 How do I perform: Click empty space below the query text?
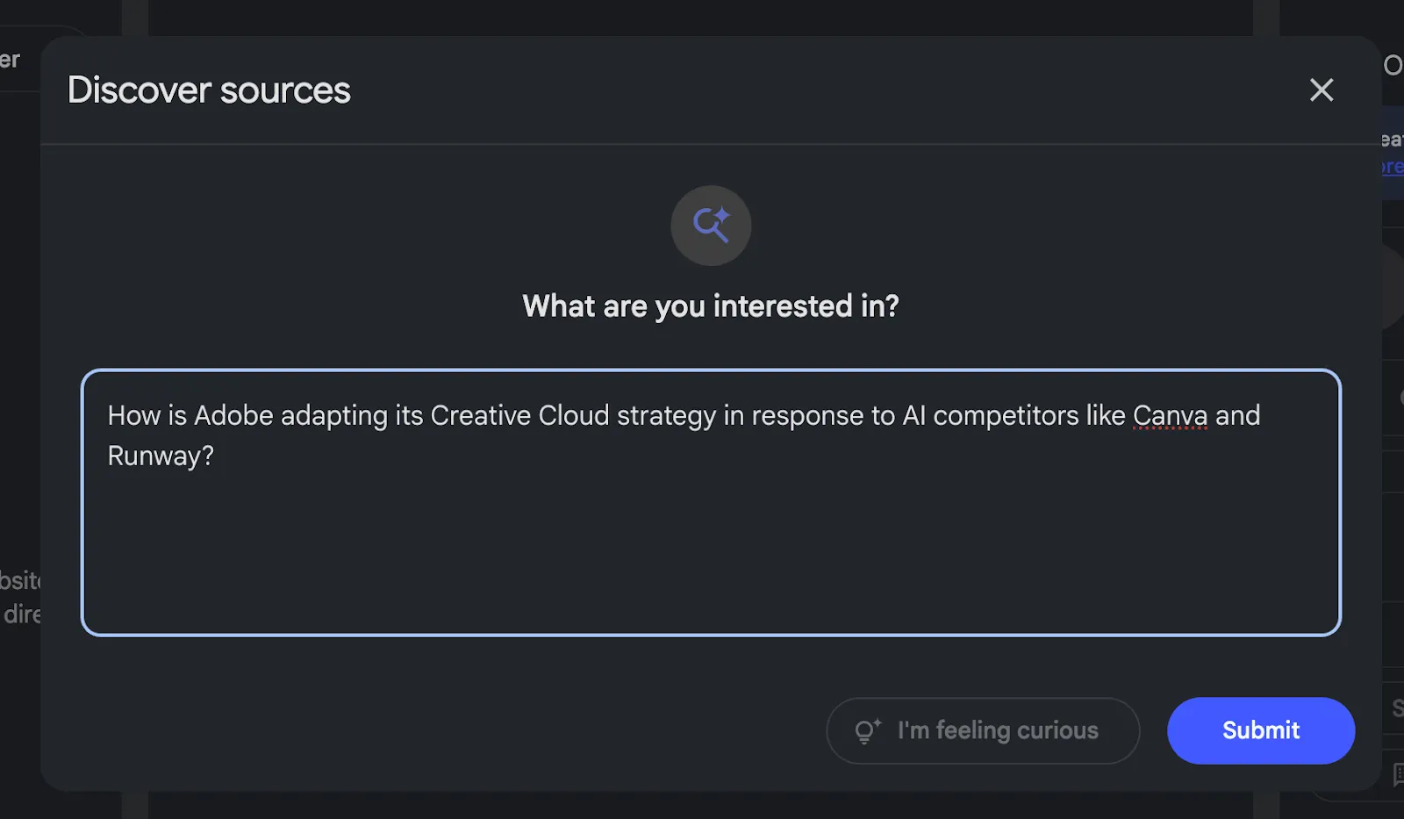711,553
